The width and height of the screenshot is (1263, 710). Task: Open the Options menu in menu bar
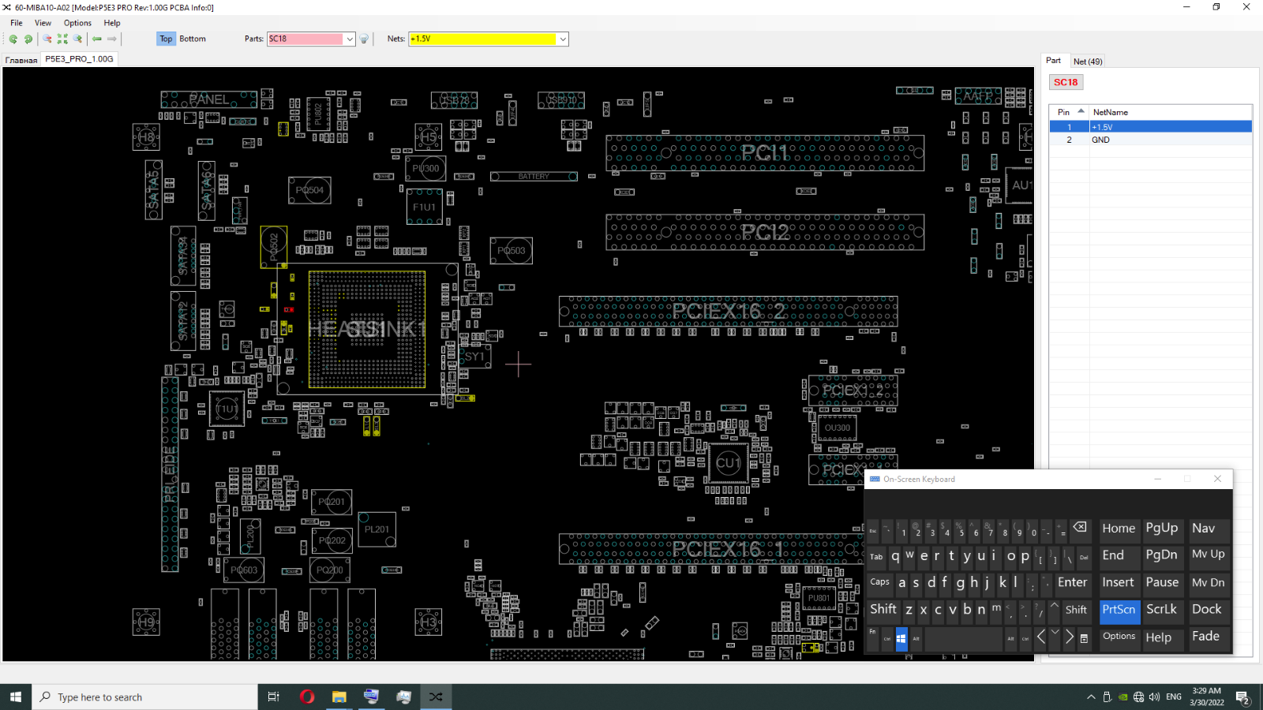pyautogui.click(x=77, y=23)
